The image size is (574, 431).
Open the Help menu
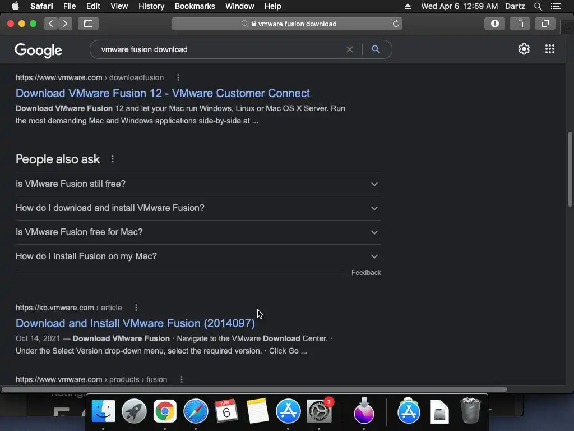tap(273, 6)
